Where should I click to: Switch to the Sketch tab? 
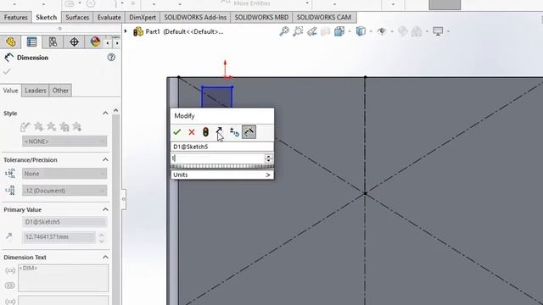click(x=47, y=17)
